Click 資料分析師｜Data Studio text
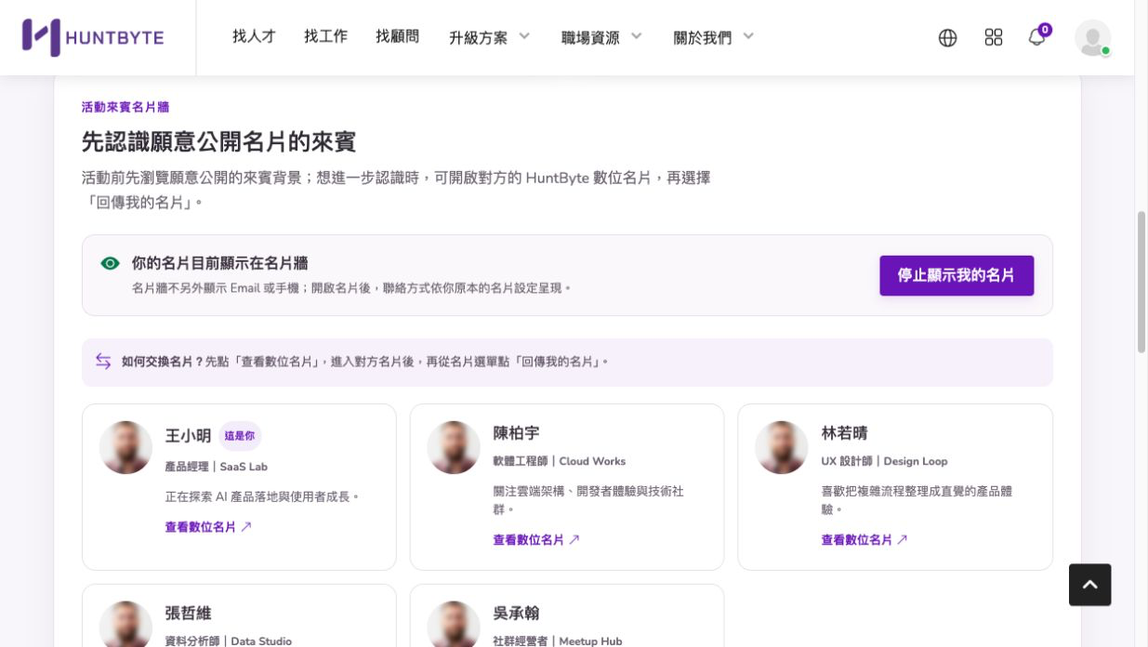The width and height of the screenshot is (1148, 647). 229,640
